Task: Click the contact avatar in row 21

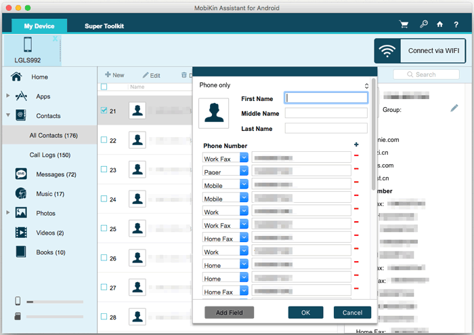Action: click(137, 111)
